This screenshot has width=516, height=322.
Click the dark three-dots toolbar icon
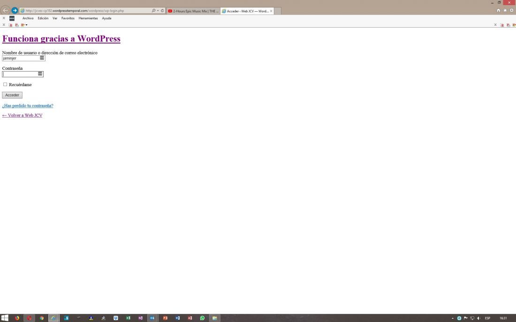coord(12,18)
